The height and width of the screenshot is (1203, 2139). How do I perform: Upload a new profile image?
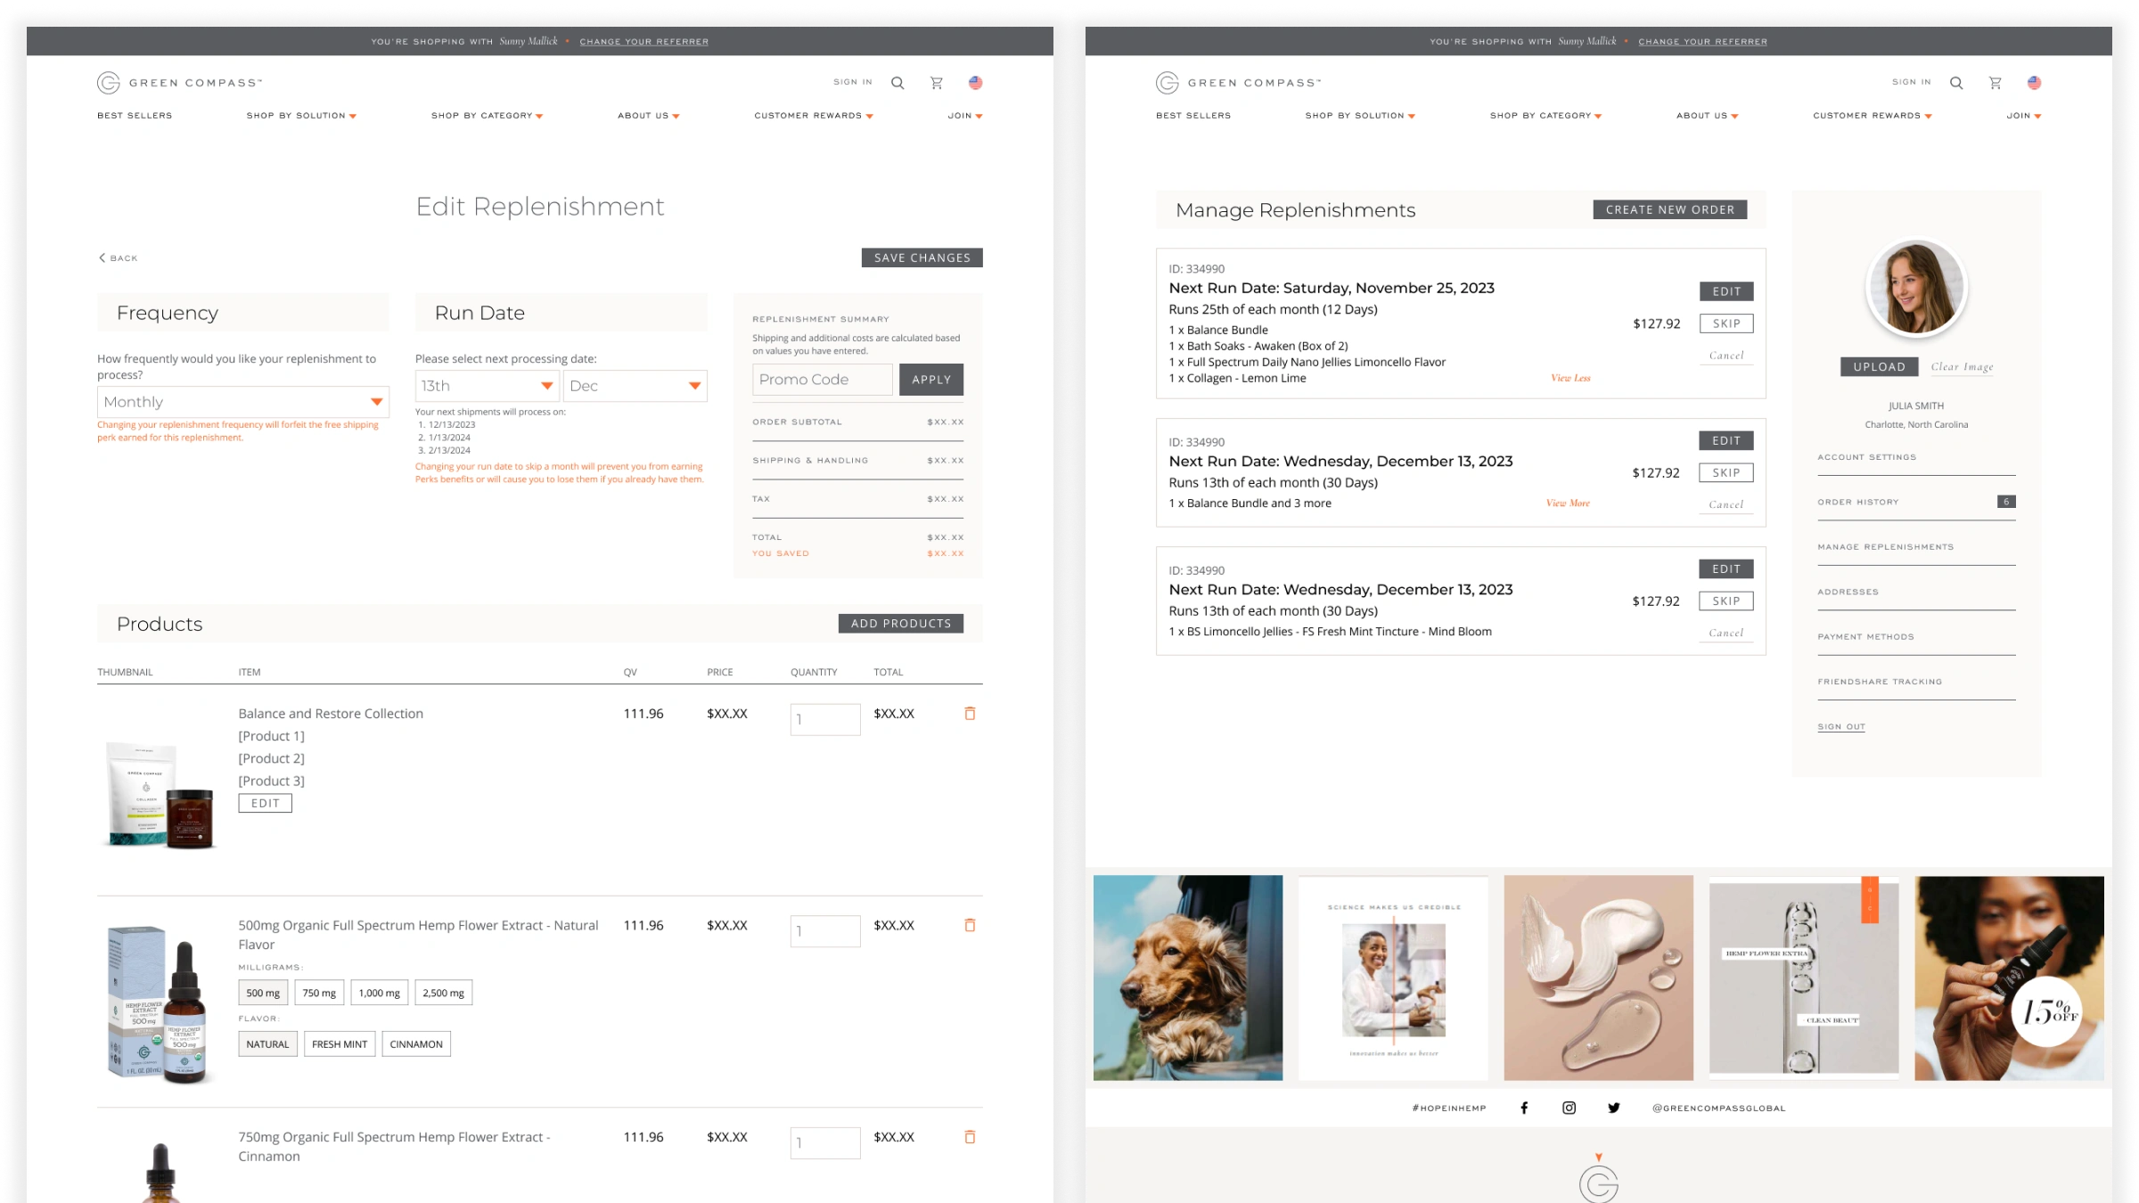(x=1879, y=367)
